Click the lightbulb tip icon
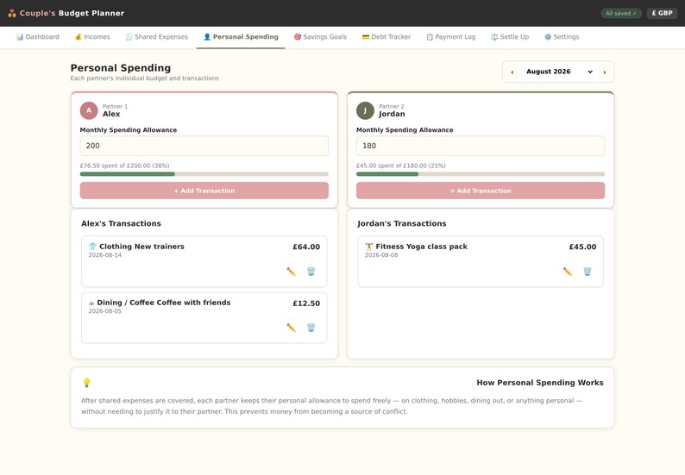The height and width of the screenshot is (475, 685). 86,383
